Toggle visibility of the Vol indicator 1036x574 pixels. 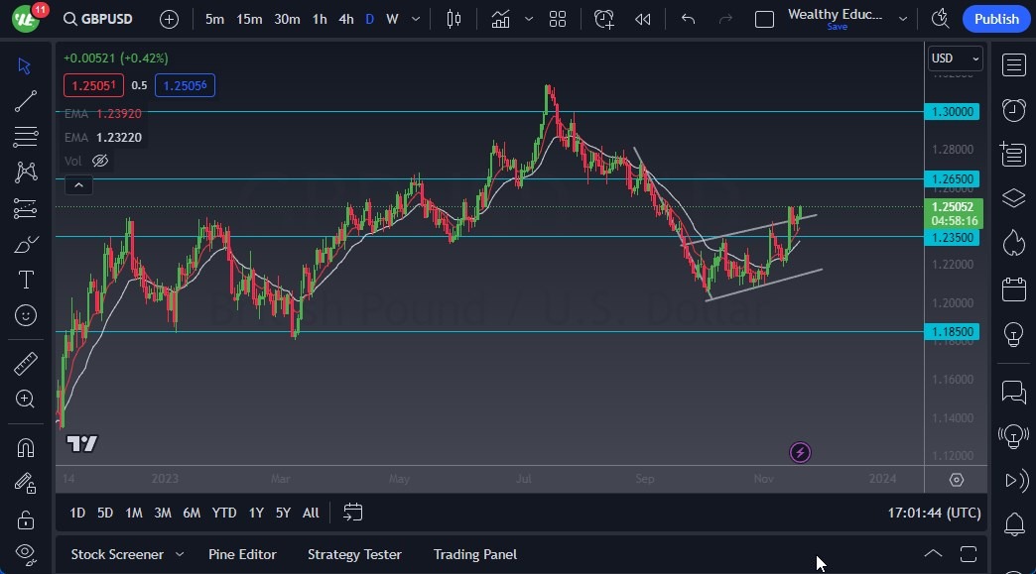click(x=99, y=161)
